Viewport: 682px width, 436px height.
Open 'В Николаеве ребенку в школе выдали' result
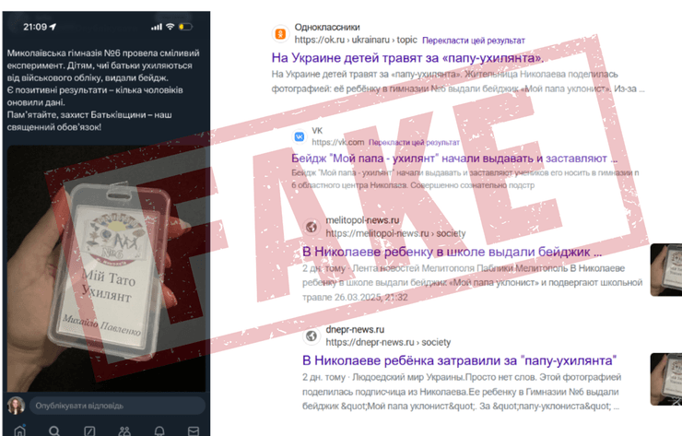453,252
